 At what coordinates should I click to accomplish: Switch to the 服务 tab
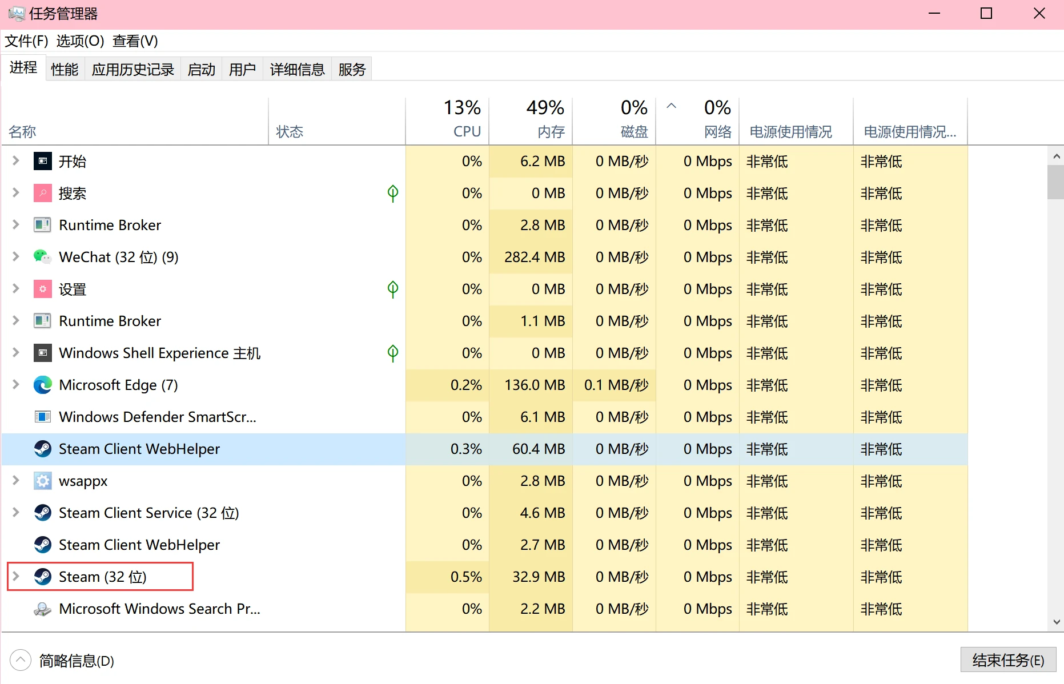click(352, 70)
